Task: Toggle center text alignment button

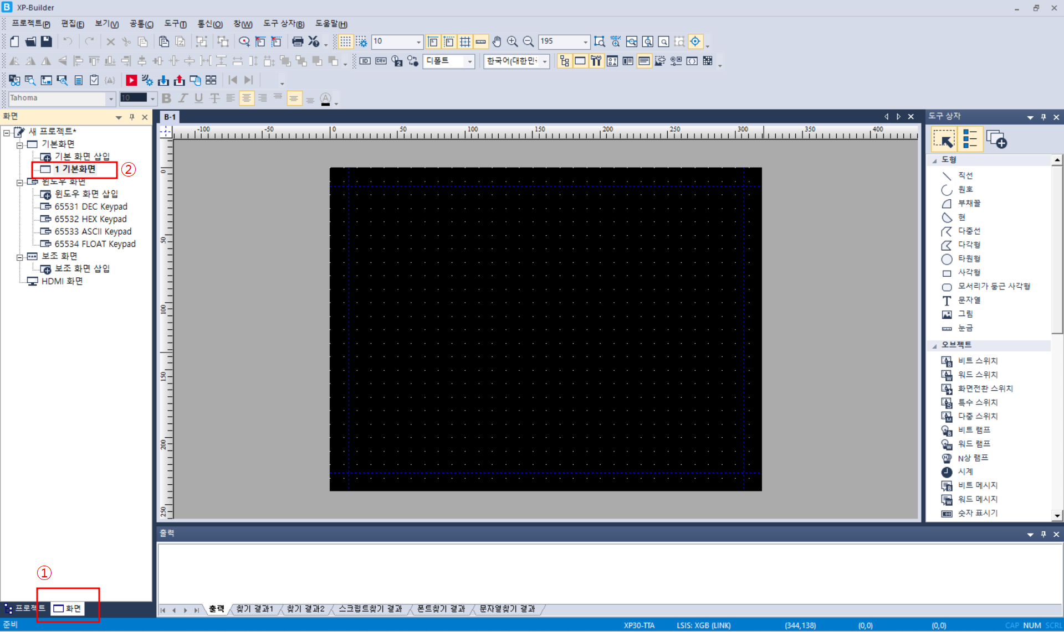Action: 247,99
